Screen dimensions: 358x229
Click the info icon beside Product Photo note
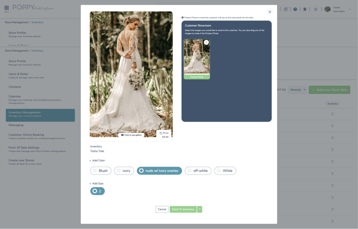click(182, 18)
